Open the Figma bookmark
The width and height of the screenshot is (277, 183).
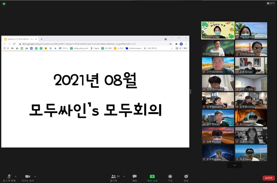coord(95,48)
